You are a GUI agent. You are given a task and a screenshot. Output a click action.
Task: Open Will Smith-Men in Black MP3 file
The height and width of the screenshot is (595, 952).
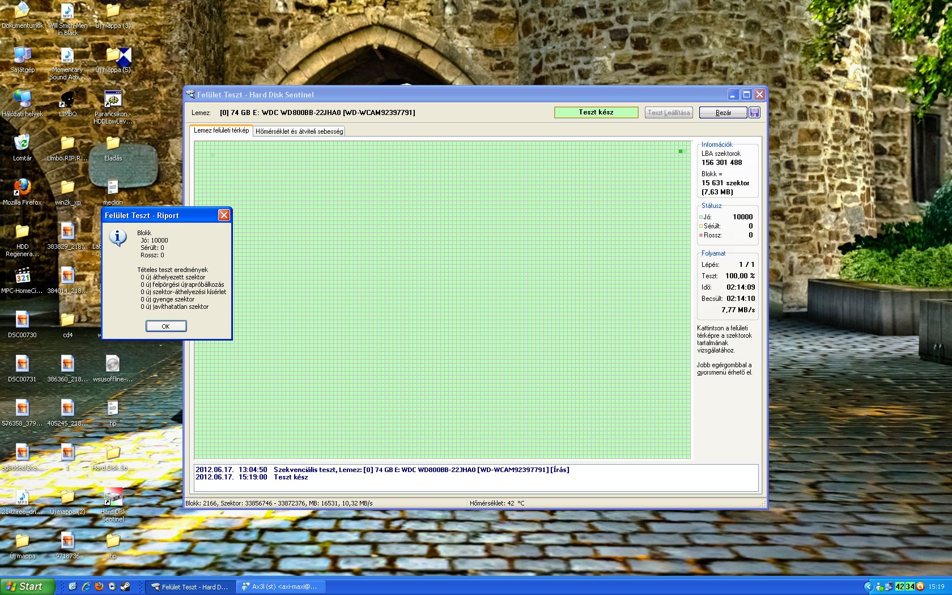click(x=67, y=19)
